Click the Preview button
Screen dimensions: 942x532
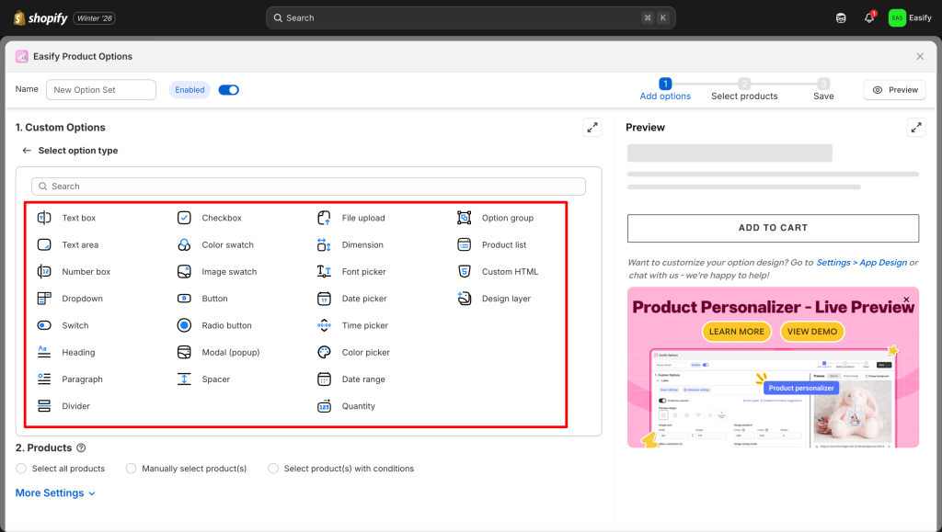coord(894,90)
